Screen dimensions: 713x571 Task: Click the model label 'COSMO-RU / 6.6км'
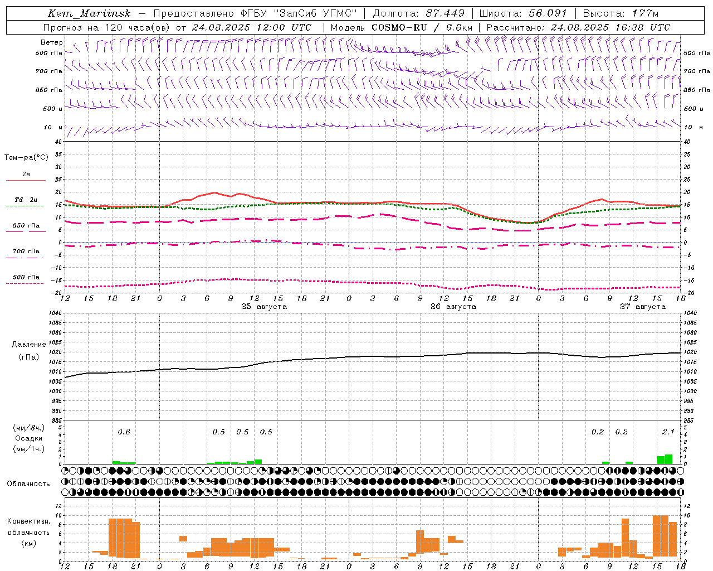422,27
